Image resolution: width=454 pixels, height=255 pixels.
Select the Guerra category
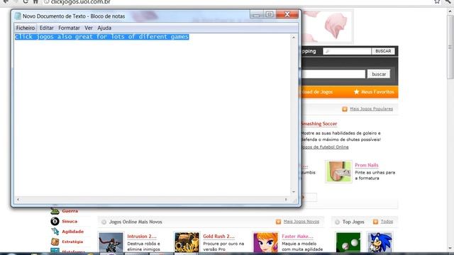(70, 211)
